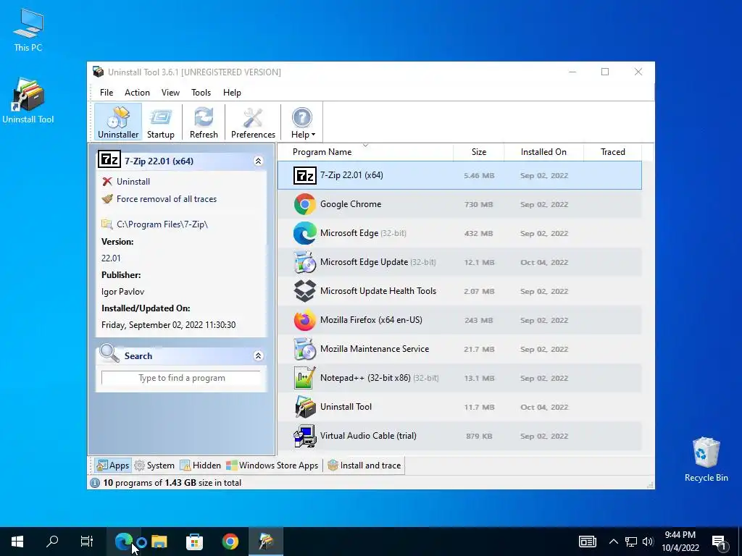Switch to the Apps tab
This screenshot has width=742, height=556.
(112, 466)
